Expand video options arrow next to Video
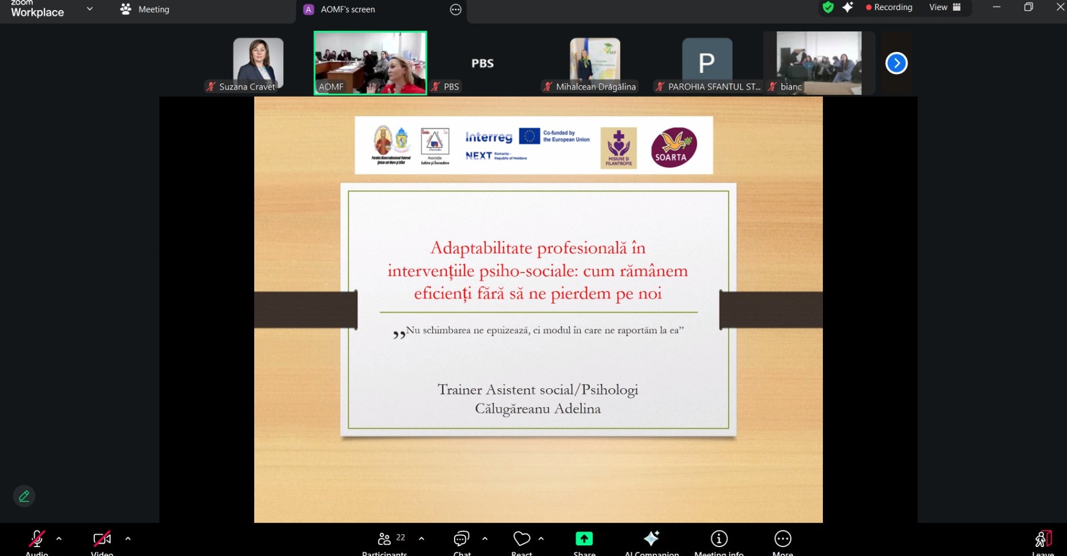The image size is (1067, 556). (128, 539)
